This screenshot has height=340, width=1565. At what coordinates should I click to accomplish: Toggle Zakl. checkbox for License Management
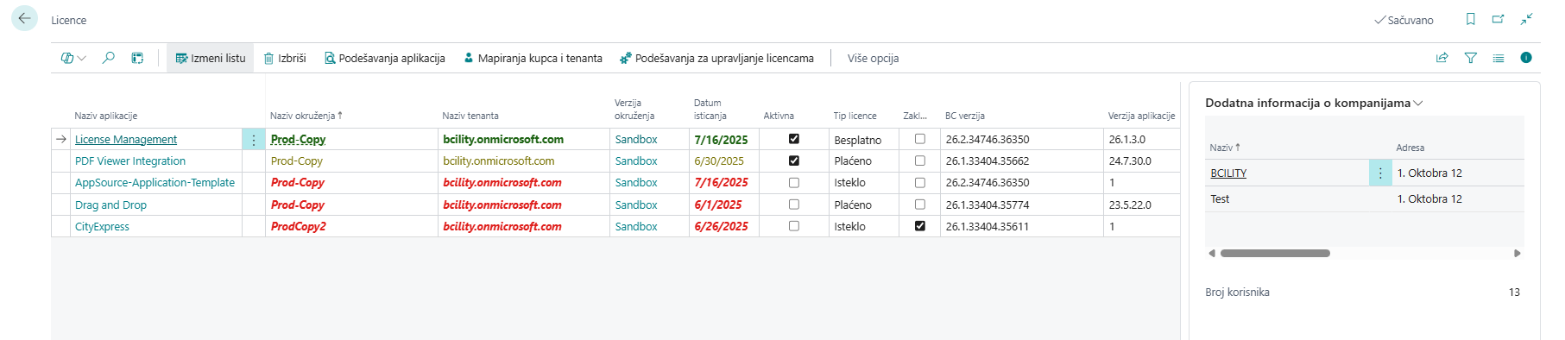tap(920, 138)
